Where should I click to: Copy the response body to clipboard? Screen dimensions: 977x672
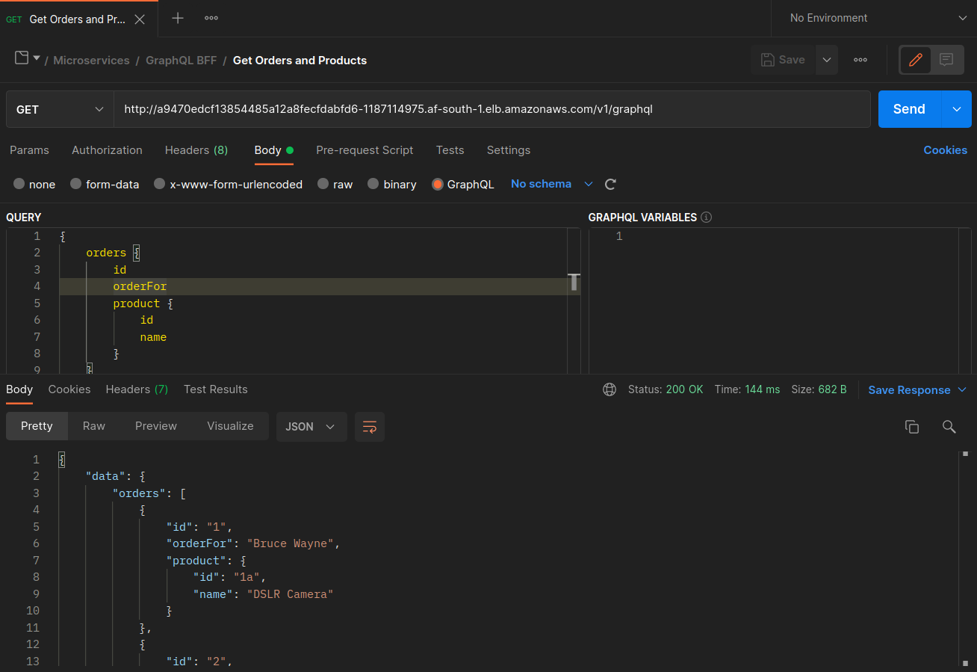pyautogui.click(x=912, y=426)
